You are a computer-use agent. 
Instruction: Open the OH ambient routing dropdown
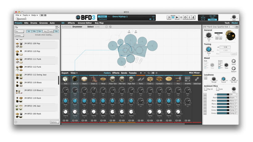pyautogui.click(x=233, y=94)
